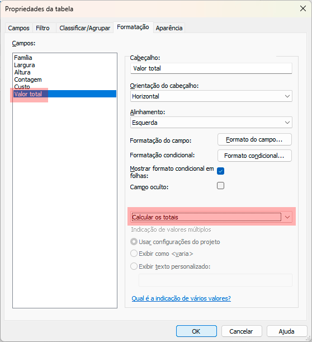This screenshot has height=342, width=312.
Task: Expand the Orientação do cabeçalho dropdown
Action: click(x=211, y=96)
